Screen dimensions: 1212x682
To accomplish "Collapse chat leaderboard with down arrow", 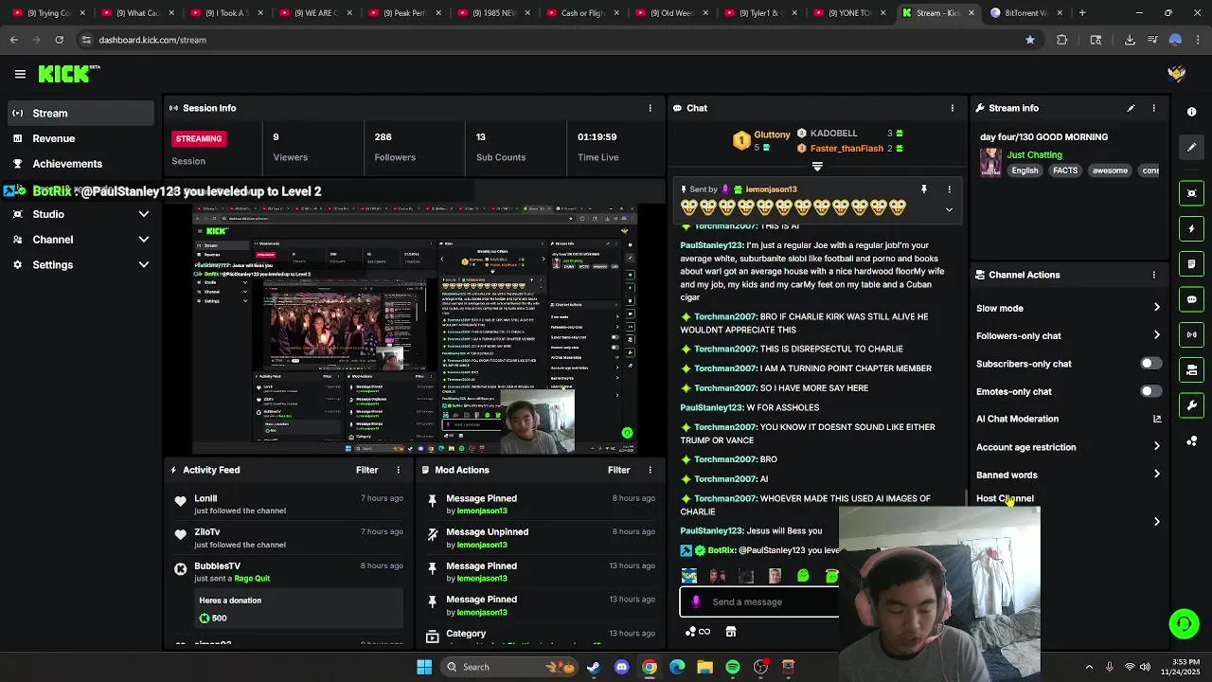I will [x=817, y=167].
